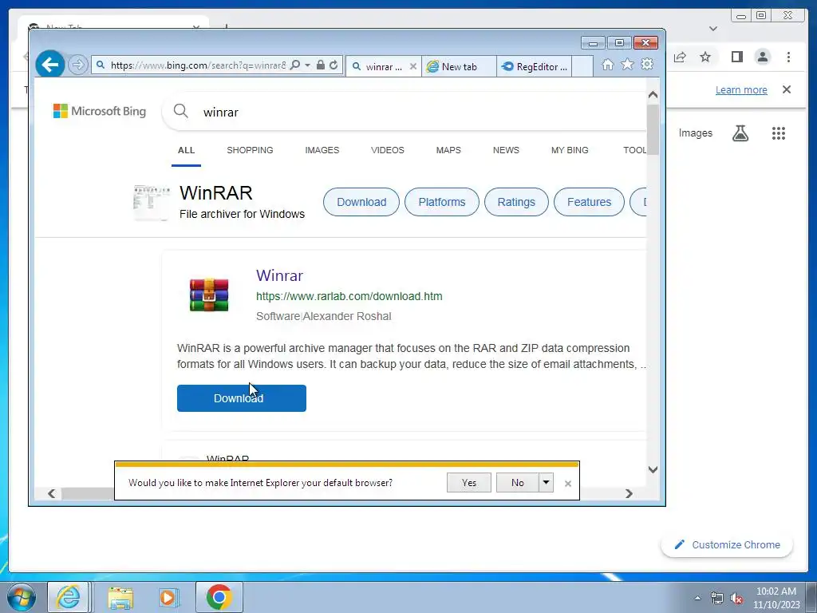This screenshot has width=817, height=613.
Task: Click the vertical scrollbar down arrow
Action: [653, 469]
